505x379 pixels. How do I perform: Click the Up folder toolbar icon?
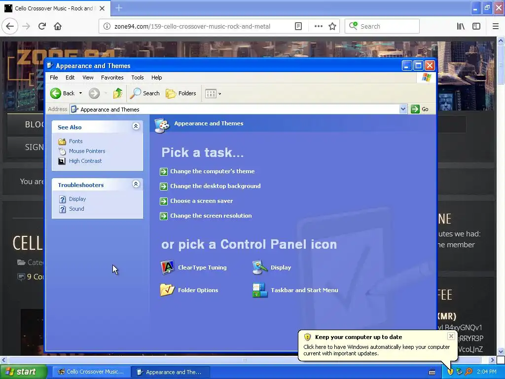pos(117,93)
